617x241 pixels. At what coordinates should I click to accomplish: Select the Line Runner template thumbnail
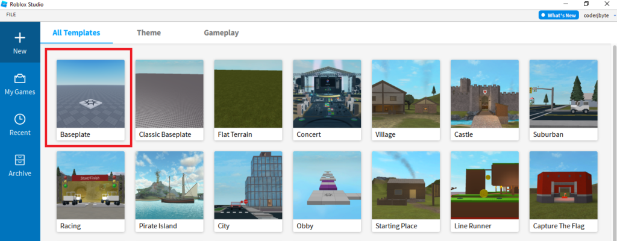pos(484,186)
